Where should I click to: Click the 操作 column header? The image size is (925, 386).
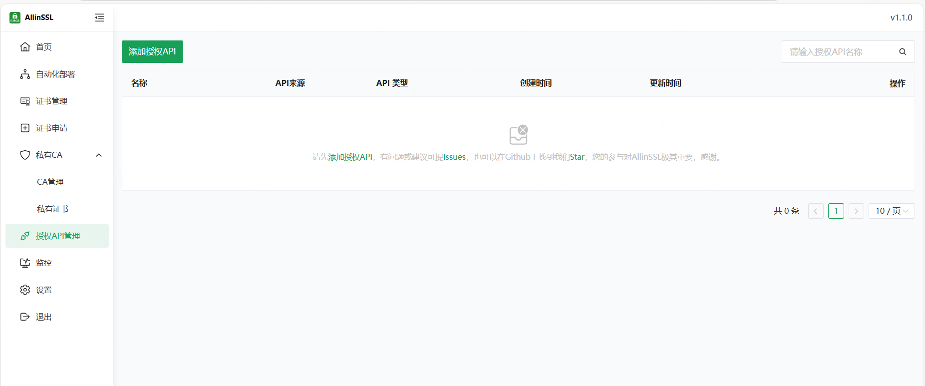(x=897, y=83)
